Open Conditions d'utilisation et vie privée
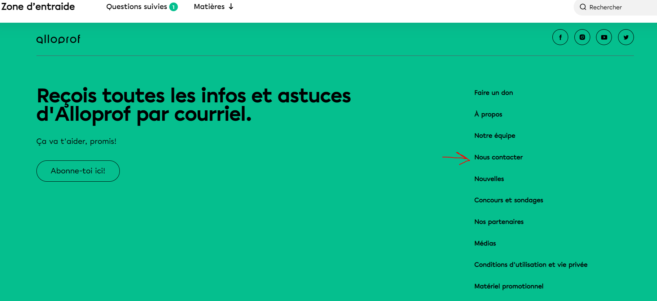This screenshot has height=301, width=657. (531, 265)
